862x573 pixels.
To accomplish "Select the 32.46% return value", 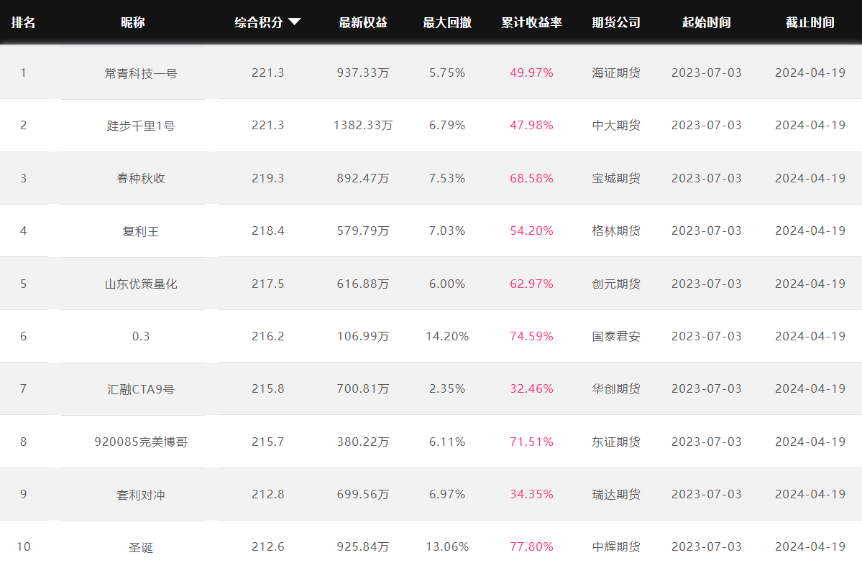I will pos(531,388).
